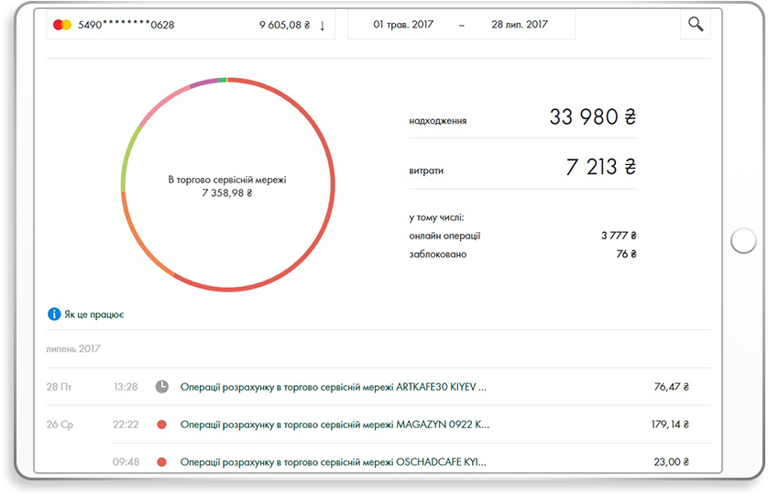
Task: Click the clock pending icon for ARTKAFE30
Action: click(x=162, y=387)
